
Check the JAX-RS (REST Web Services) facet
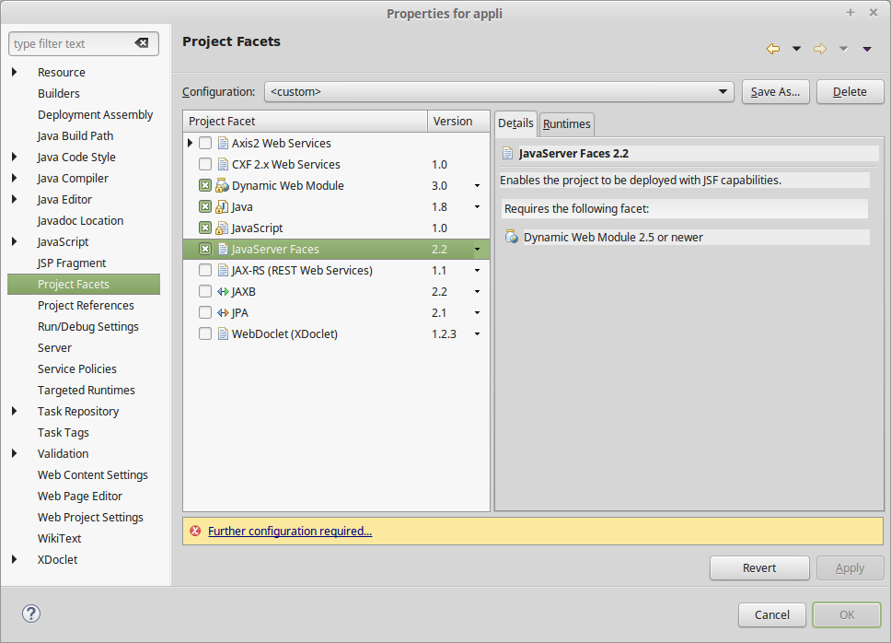(x=207, y=270)
